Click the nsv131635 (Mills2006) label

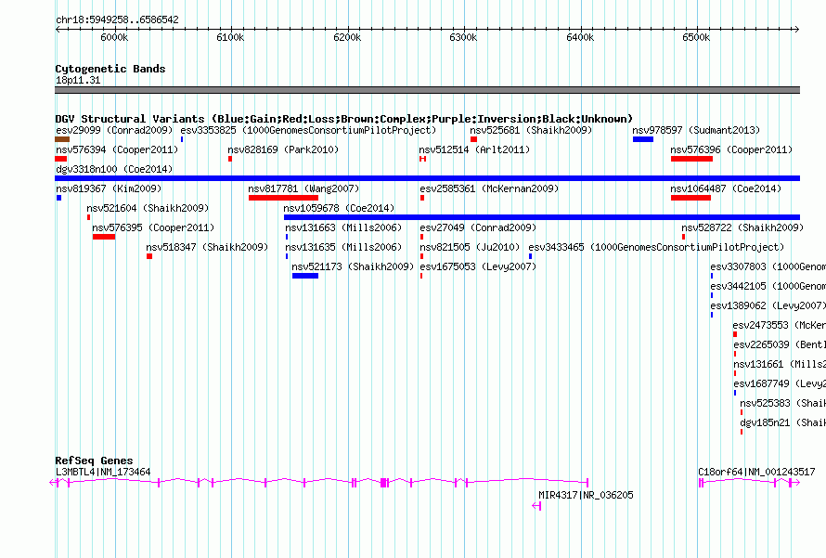point(343,247)
